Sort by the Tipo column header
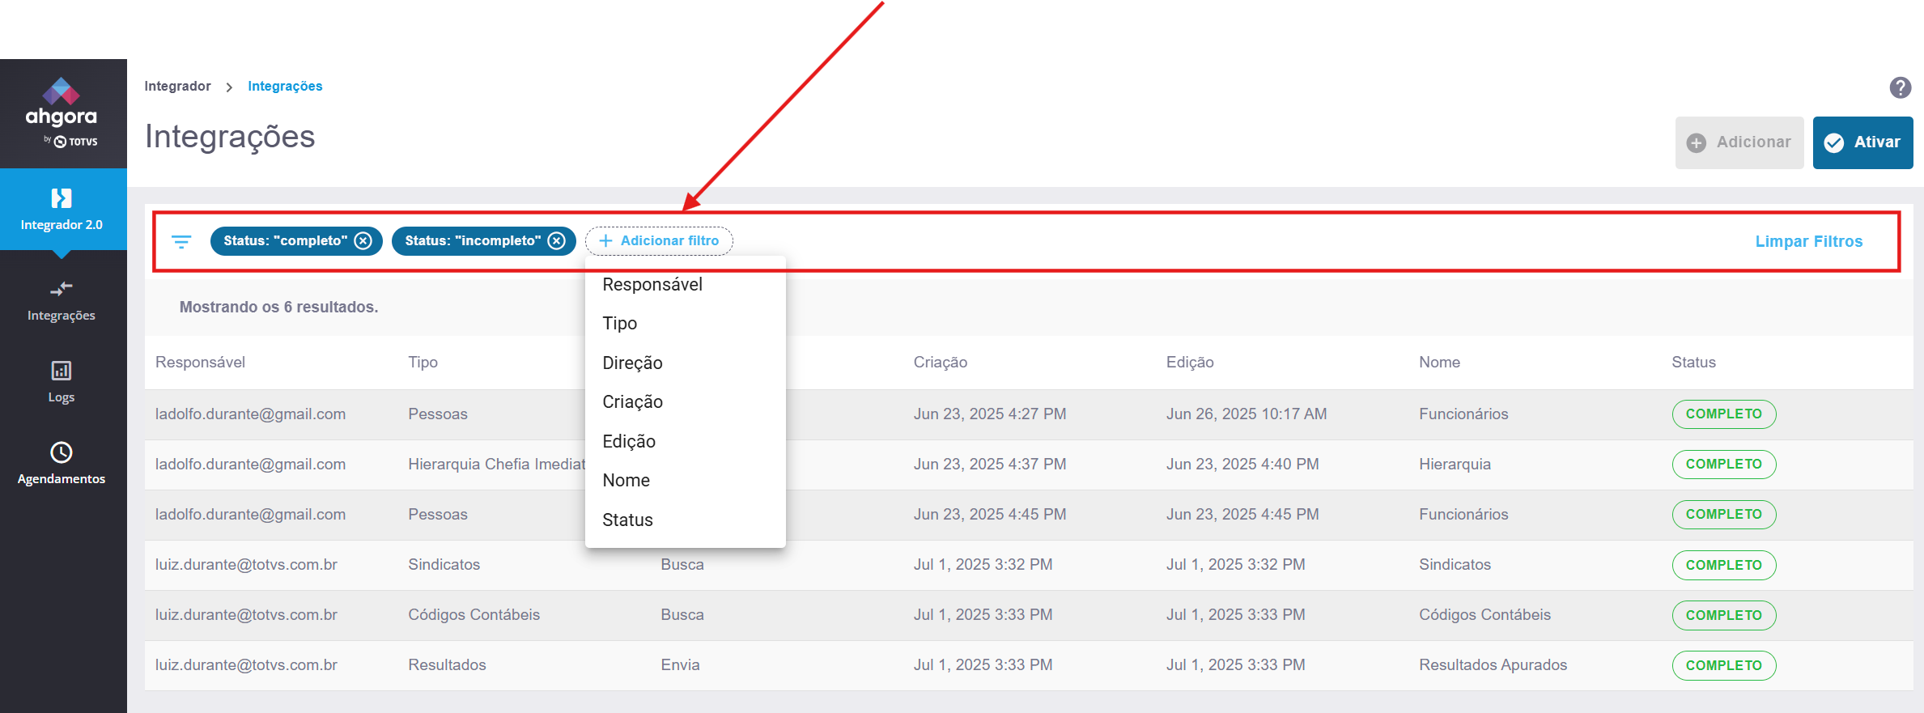 [x=423, y=363]
